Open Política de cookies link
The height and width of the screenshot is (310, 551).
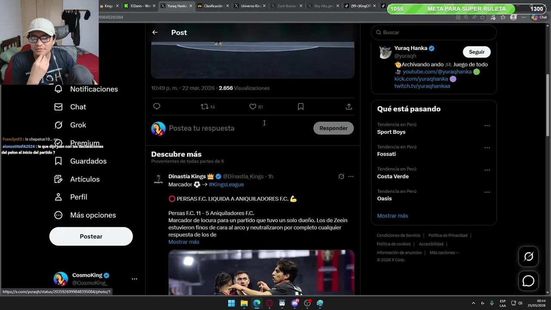coord(394,244)
